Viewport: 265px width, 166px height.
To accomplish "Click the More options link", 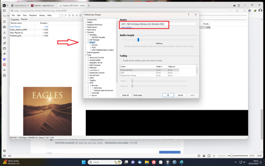I will click(126, 28).
